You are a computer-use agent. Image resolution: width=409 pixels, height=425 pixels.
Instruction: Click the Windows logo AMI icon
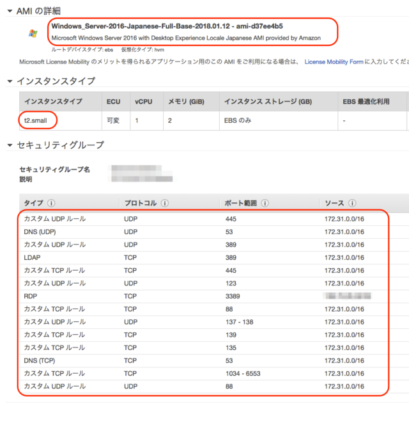coord(33,34)
